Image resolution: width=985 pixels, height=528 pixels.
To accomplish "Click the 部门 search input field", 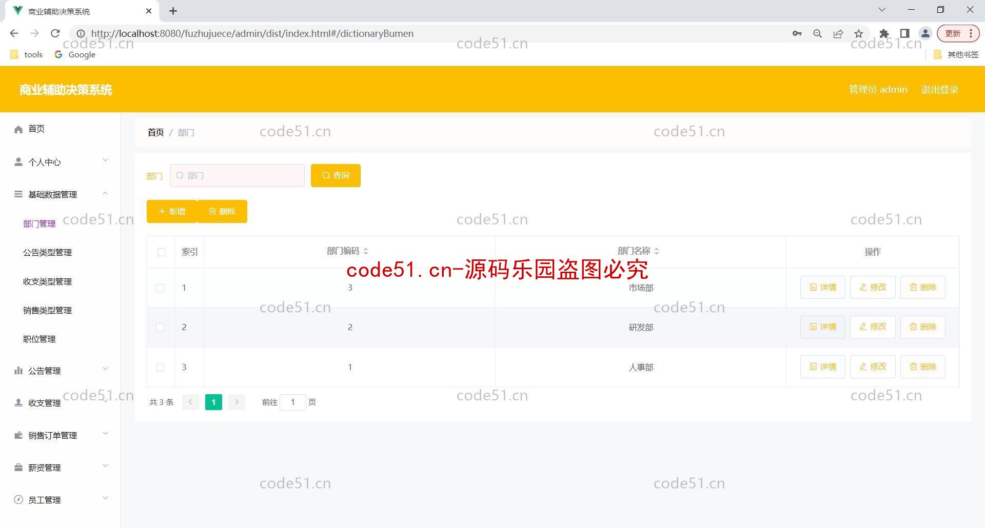I will coord(237,175).
